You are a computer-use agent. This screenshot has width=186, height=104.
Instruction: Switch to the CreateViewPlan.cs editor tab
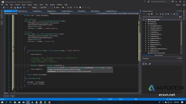[x=67, y=11]
